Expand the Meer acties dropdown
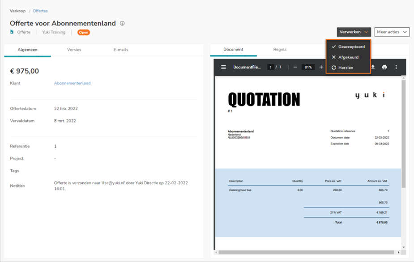The image size is (414, 262). 392,32
